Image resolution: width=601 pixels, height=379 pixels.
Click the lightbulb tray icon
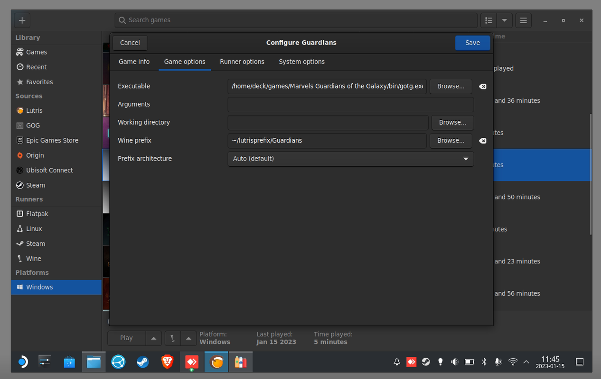441,362
